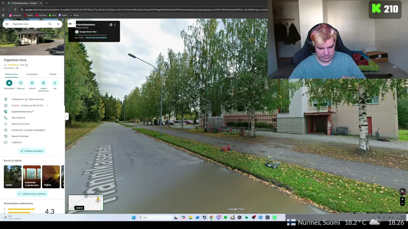Open the TikTok bookmark

(74, 15)
